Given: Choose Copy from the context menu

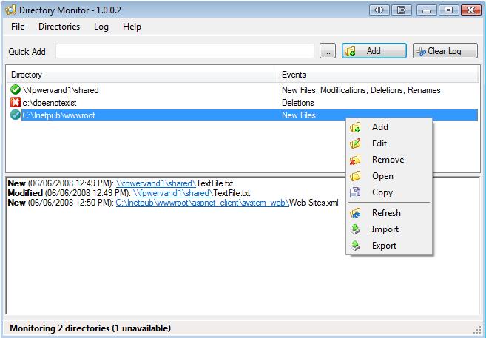Looking at the screenshot, I should coord(389,192).
